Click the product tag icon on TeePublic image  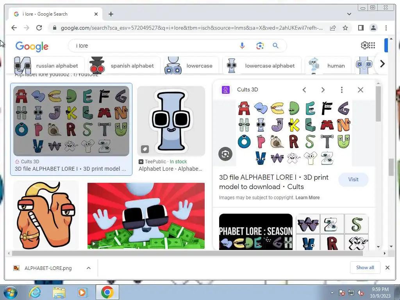[x=145, y=149]
